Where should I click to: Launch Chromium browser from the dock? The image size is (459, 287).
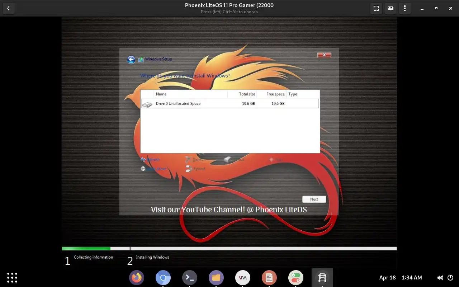(163, 278)
